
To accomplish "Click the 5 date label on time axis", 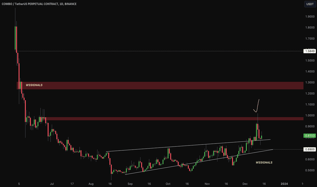I will [19, 184].
